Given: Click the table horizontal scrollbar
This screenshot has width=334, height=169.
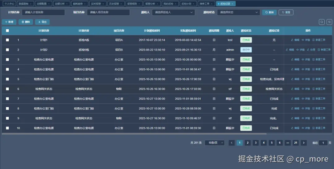Looking at the screenshot, I should pyautogui.click(x=134, y=134).
